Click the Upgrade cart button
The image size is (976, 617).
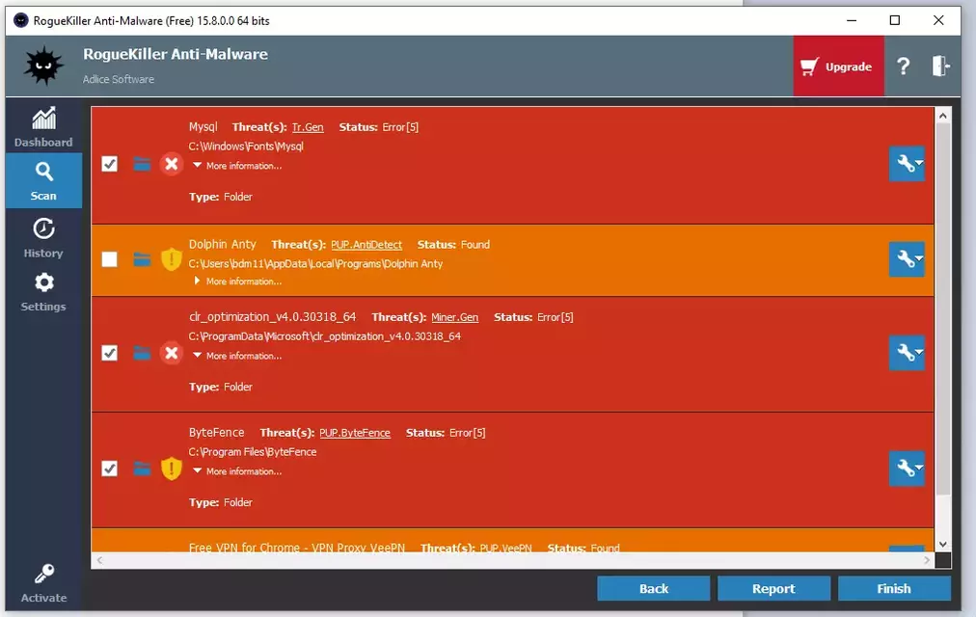pos(838,66)
